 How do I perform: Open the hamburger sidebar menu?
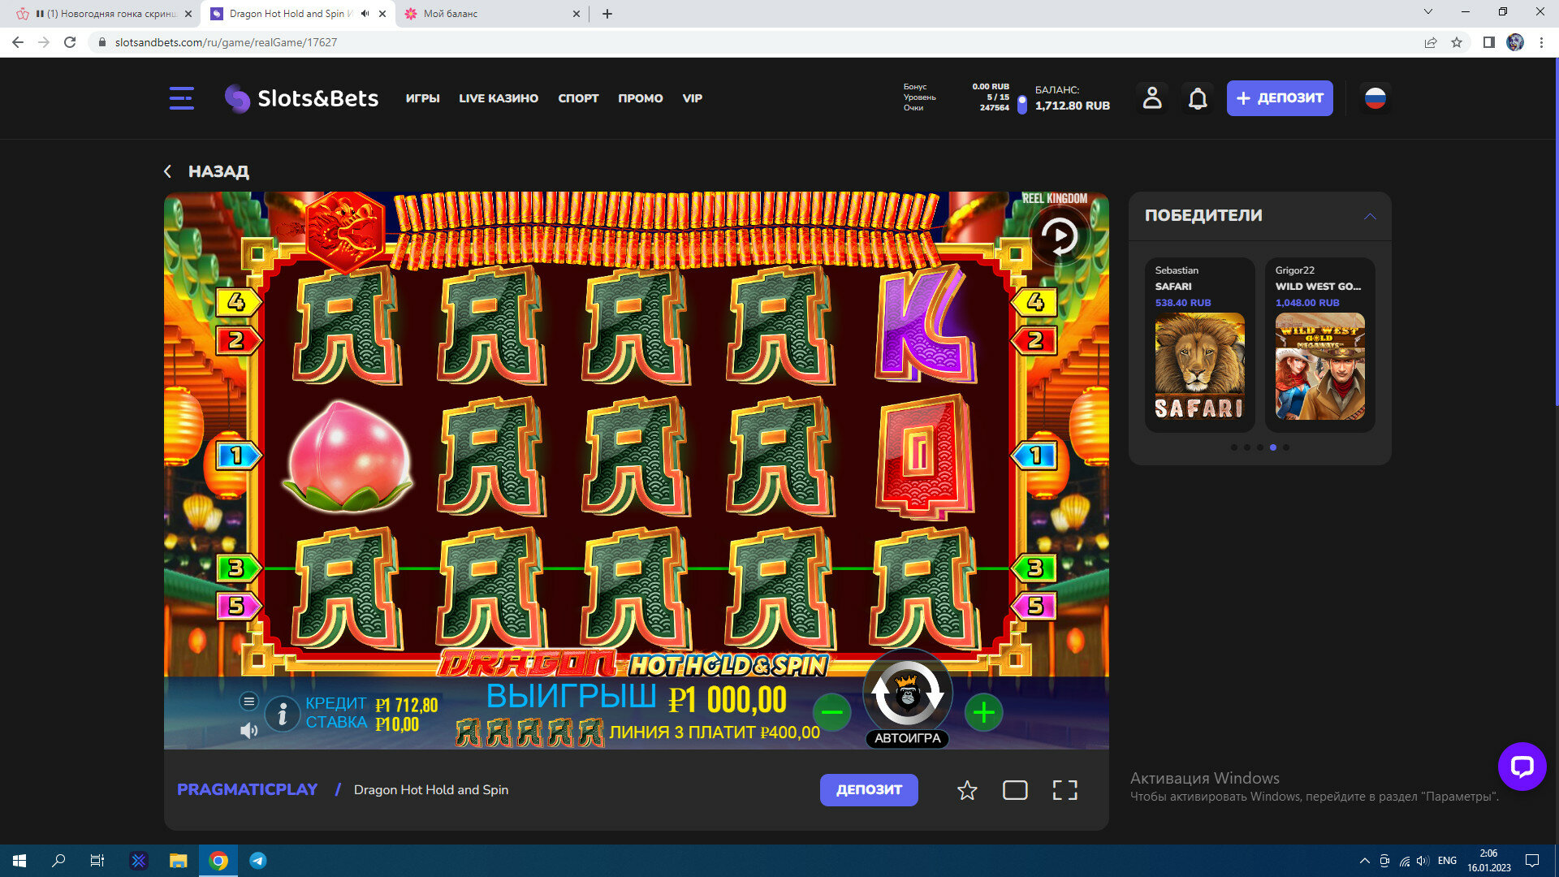pos(181,98)
